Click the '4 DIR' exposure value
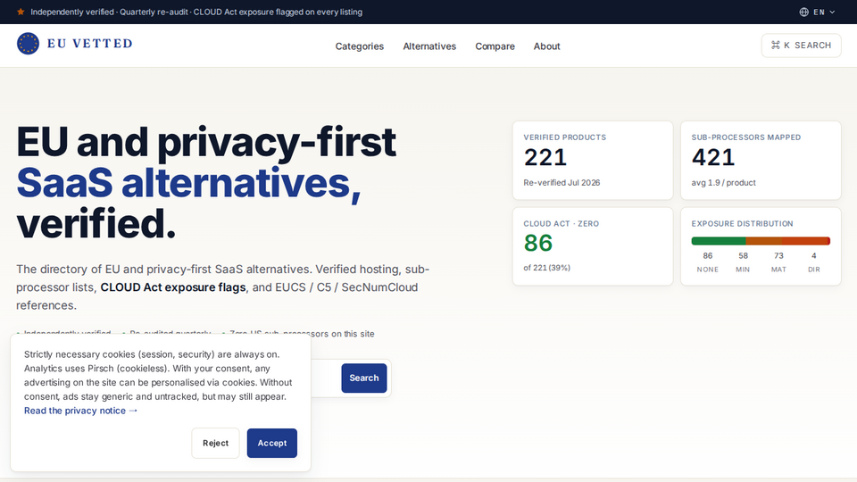This screenshot has width=857, height=482. tap(814, 262)
